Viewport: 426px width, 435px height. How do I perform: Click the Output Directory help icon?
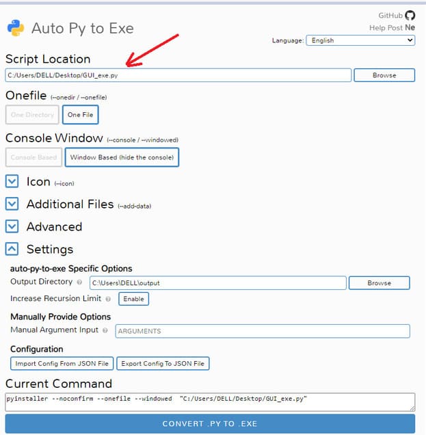[x=79, y=282]
